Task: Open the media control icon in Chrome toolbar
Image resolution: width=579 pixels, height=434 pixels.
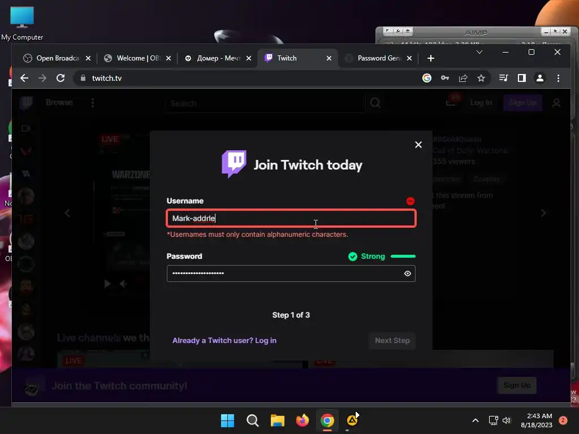Action: click(503, 78)
